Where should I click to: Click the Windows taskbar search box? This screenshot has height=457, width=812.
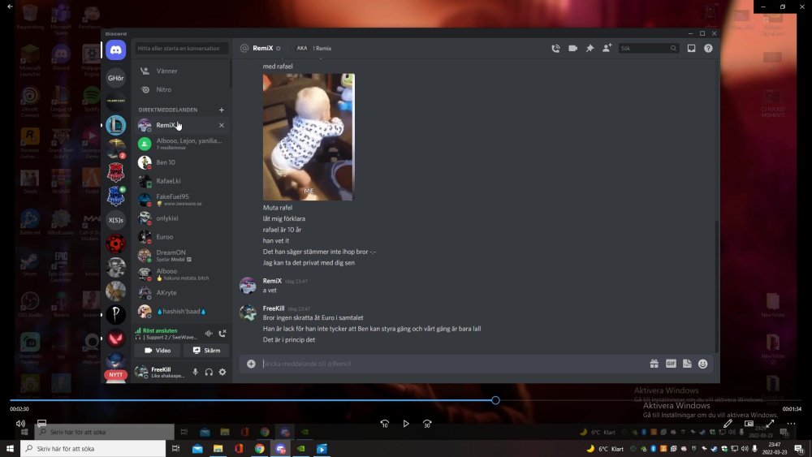(x=93, y=449)
